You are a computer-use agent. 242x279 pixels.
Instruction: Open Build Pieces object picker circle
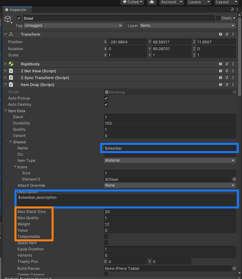[234, 268]
